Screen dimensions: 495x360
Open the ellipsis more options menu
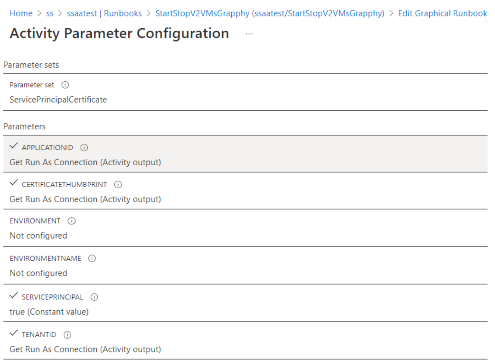coord(249,34)
